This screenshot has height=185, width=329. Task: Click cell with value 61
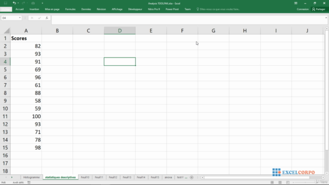pyautogui.click(x=26, y=85)
